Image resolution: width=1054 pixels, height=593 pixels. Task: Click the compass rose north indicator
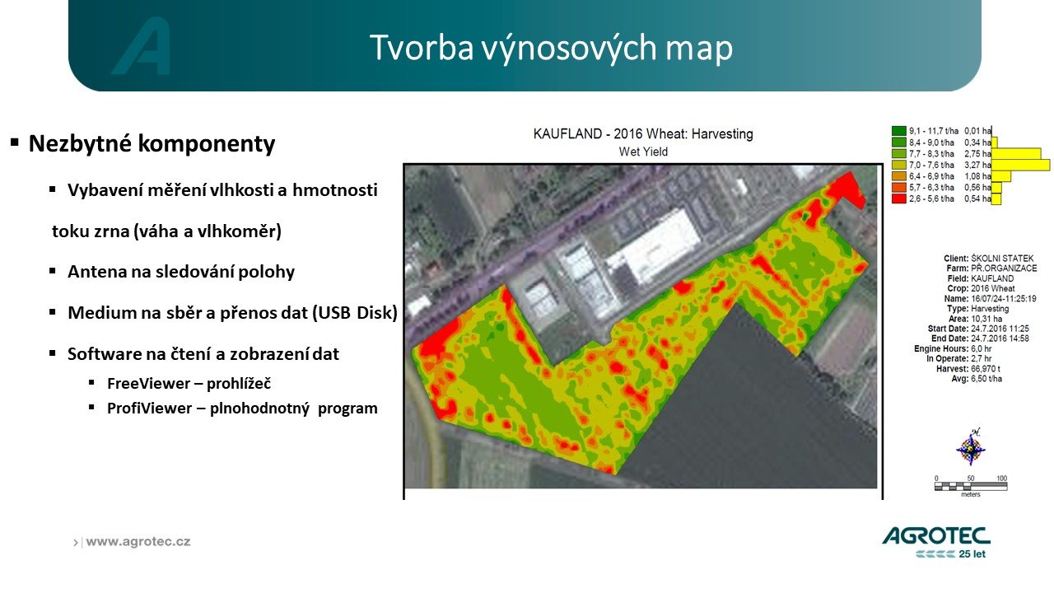[x=972, y=447]
